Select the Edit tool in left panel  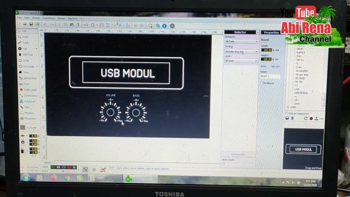pyautogui.click(x=27, y=31)
